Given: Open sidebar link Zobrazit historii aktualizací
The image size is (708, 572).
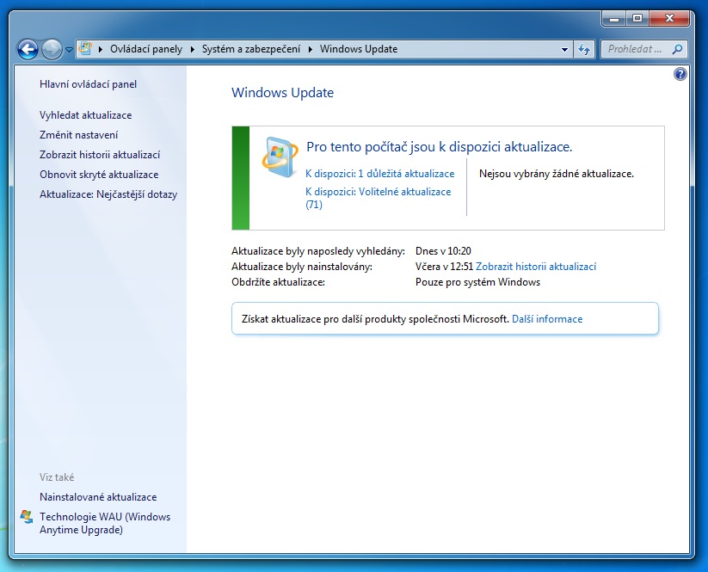Looking at the screenshot, I should tap(100, 155).
